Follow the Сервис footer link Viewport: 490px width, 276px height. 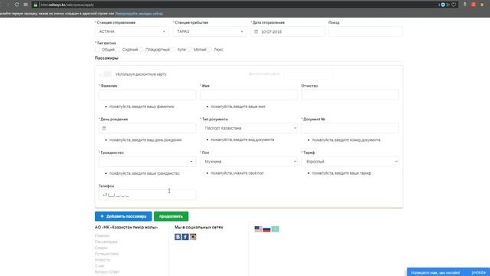pos(101,248)
